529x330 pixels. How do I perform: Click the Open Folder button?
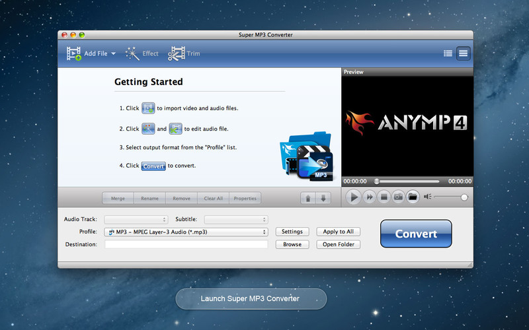click(x=339, y=244)
